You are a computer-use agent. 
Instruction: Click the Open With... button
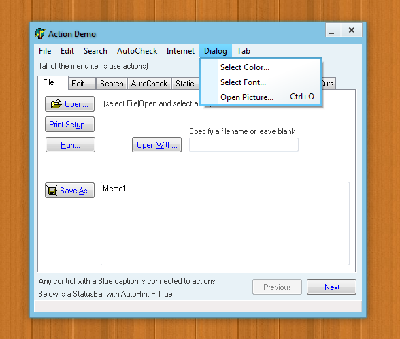(x=156, y=145)
